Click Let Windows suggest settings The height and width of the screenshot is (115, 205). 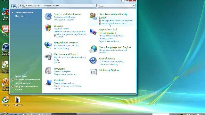point(111,62)
